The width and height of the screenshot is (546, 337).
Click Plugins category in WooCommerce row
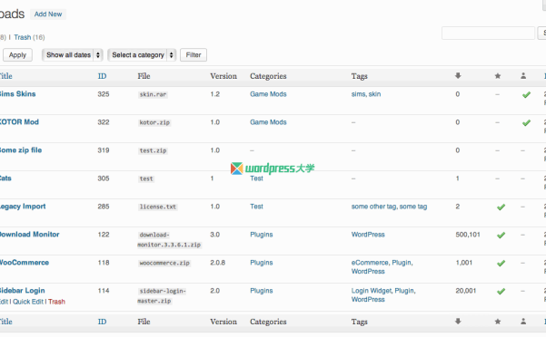(261, 263)
